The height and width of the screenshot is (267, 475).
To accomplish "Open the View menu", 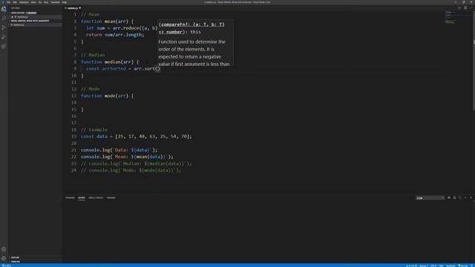I will pos(33,2).
